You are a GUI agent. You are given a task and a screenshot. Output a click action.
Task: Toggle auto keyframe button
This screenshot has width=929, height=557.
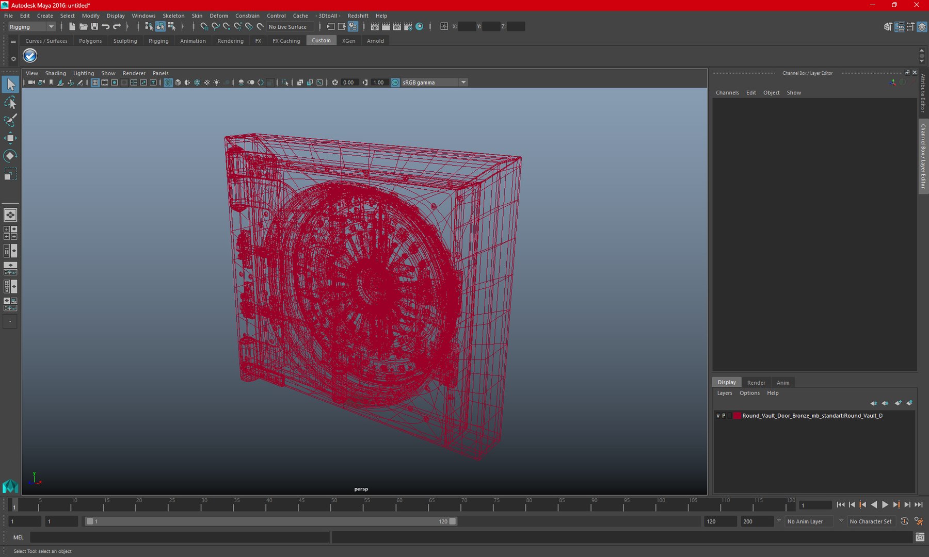pos(904,521)
